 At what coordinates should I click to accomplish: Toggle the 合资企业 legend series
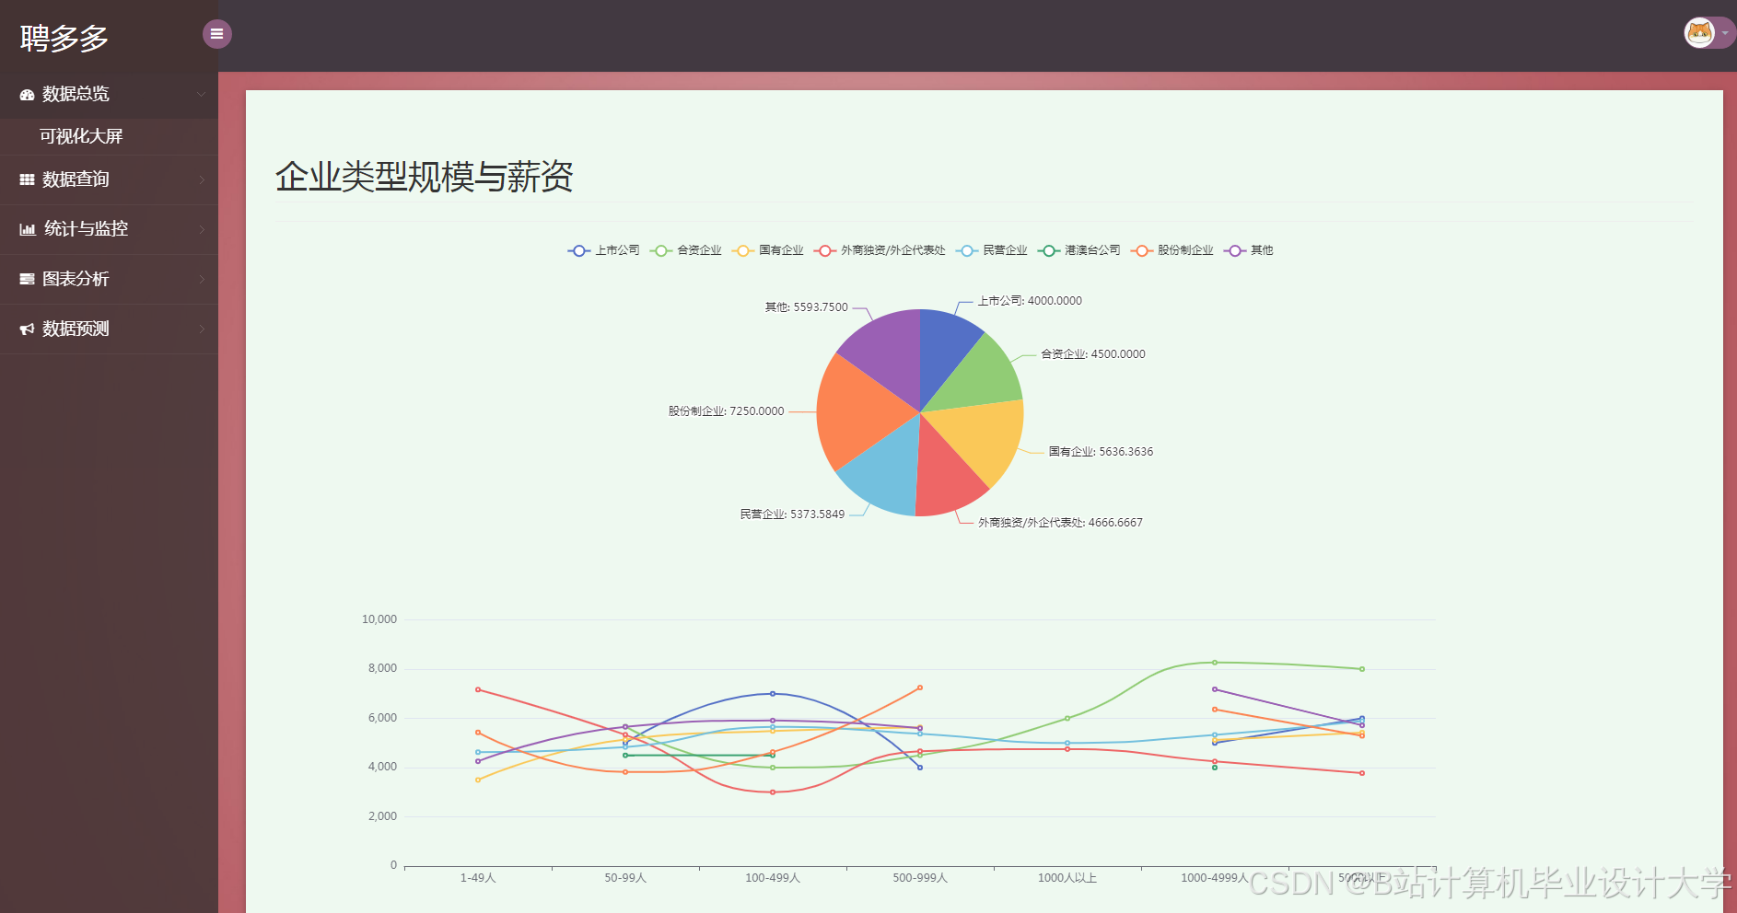point(685,250)
